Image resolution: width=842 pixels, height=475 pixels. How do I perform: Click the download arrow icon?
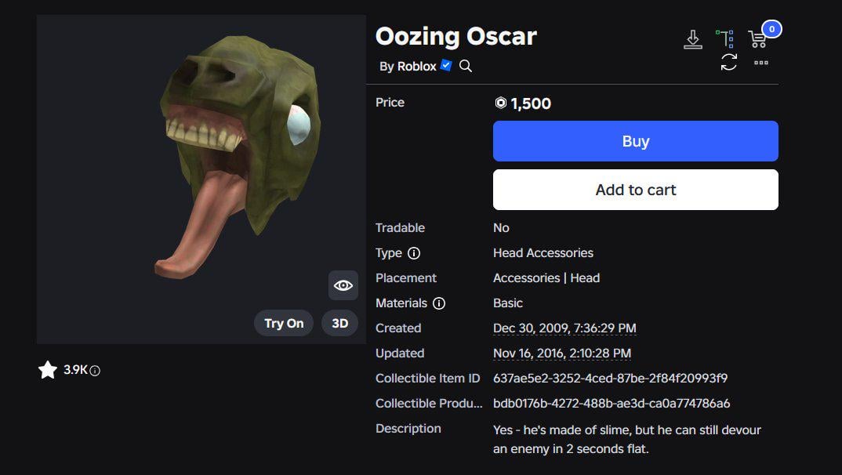coord(692,39)
